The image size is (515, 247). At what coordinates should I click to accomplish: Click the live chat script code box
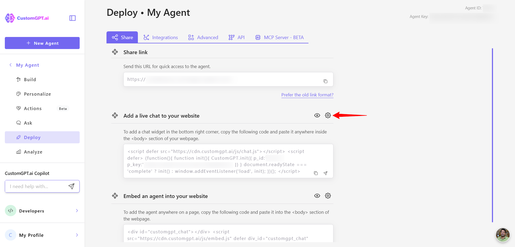228,161
